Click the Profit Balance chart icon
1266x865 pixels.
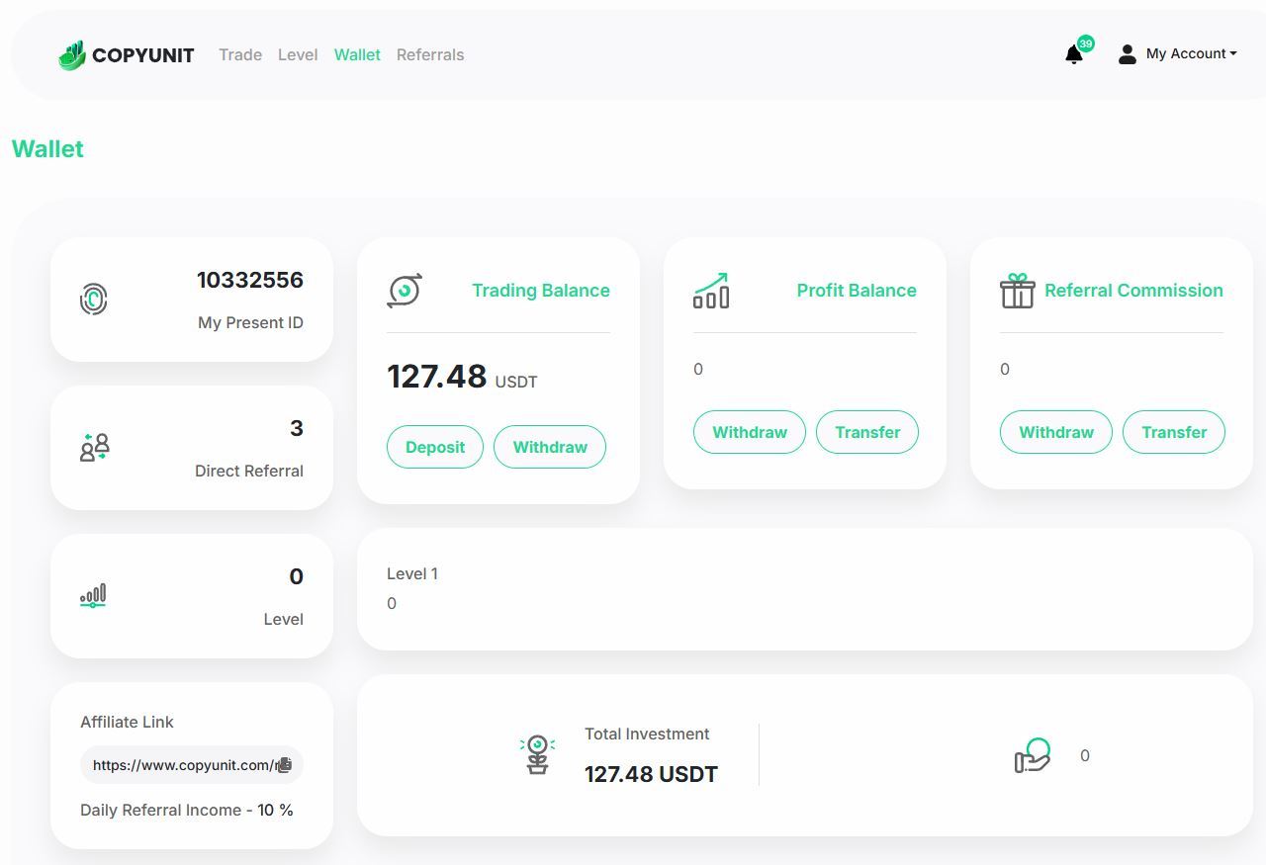point(711,291)
